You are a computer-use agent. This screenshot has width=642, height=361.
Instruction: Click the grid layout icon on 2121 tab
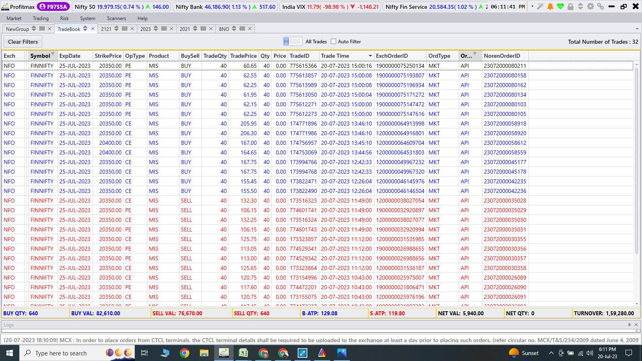(125, 28)
